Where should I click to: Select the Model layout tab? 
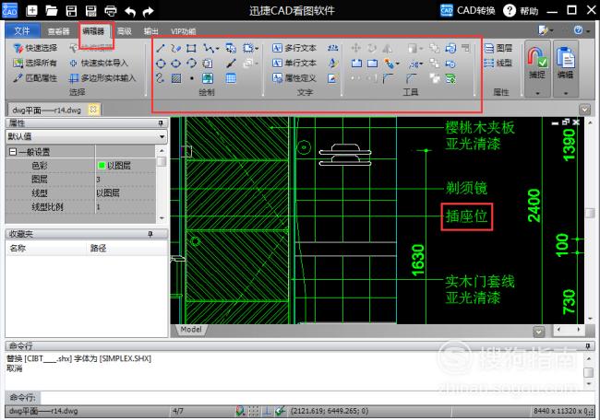[191, 330]
